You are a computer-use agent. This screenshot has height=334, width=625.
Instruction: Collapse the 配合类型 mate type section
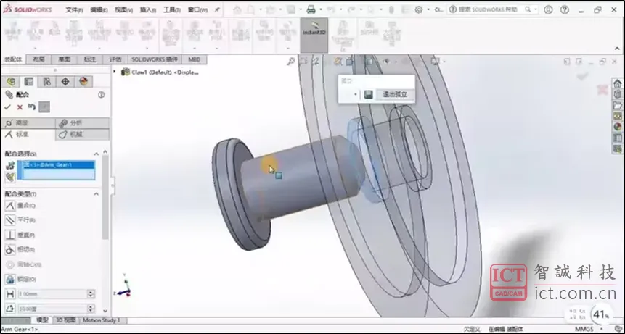pos(96,194)
